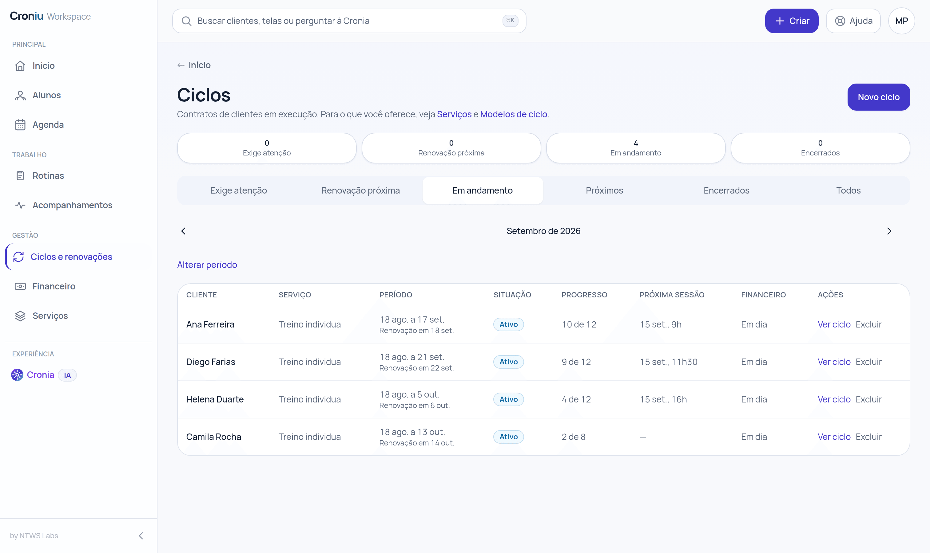This screenshot has width=930, height=553.
Task: Open Início from the sidebar home icon
Action: 20,66
